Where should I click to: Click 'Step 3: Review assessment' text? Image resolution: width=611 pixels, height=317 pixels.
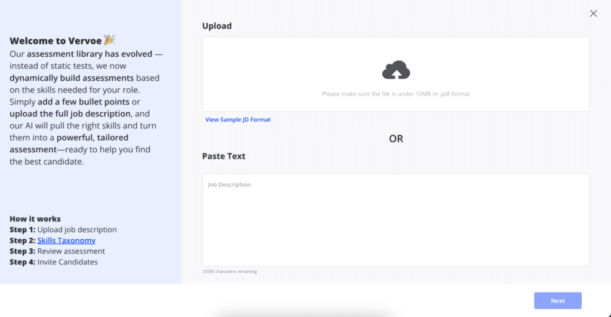[57, 251]
